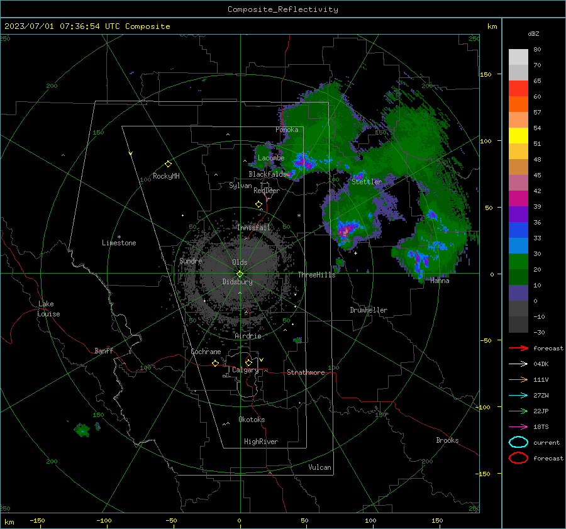Select the magenta 42 dBZ color swatch
Viewport: 566px width, 529px height.
pyautogui.click(x=518, y=199)
